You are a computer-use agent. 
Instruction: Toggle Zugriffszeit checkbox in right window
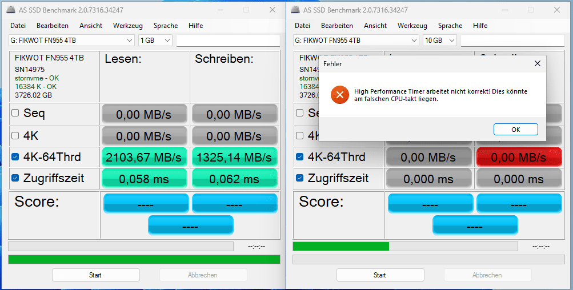point(300,178)
